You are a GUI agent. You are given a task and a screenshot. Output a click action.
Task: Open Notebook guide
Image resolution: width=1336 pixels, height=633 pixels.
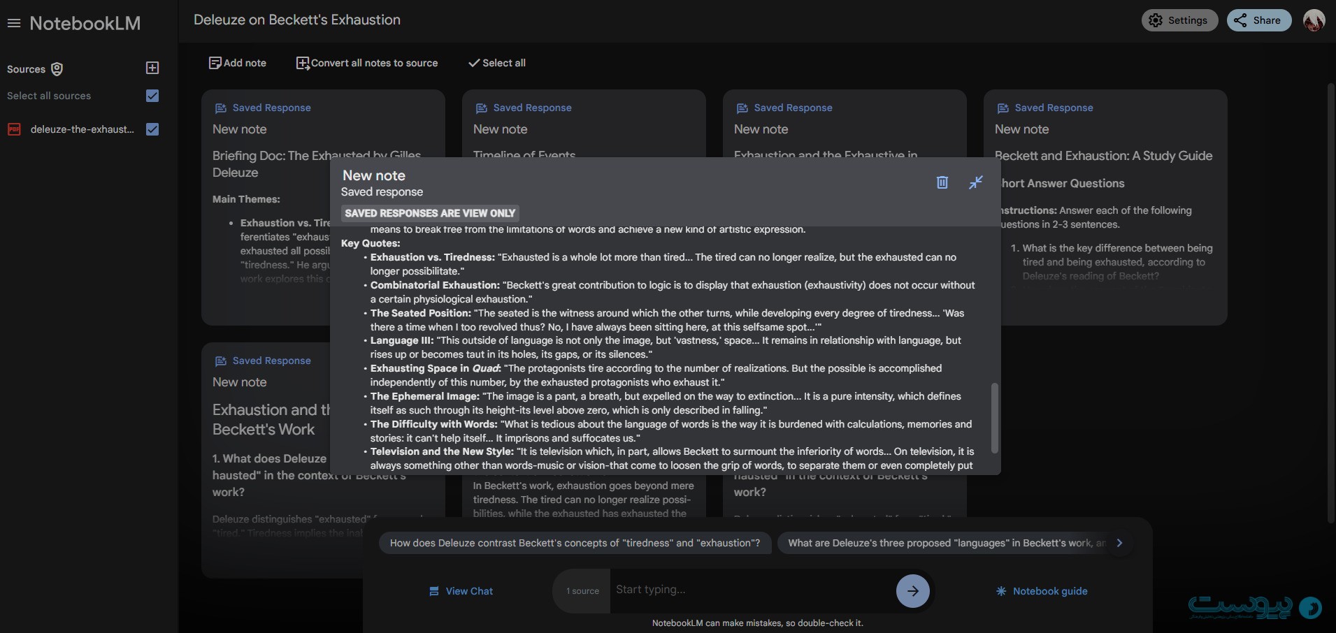(x=1042, y=591)
